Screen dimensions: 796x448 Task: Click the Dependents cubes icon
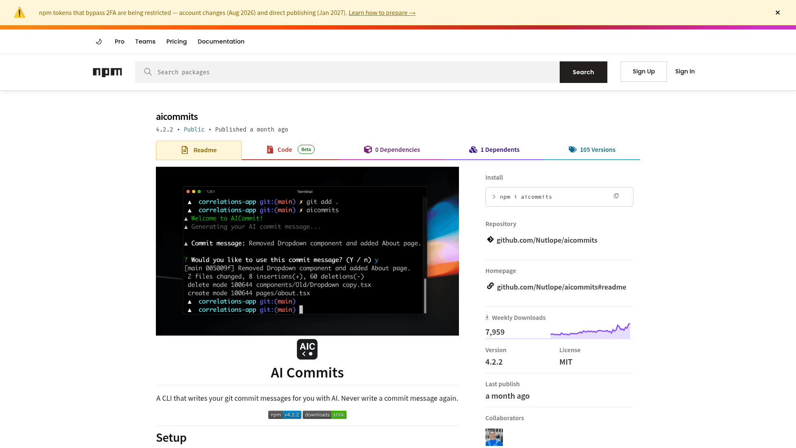(473, 150)
